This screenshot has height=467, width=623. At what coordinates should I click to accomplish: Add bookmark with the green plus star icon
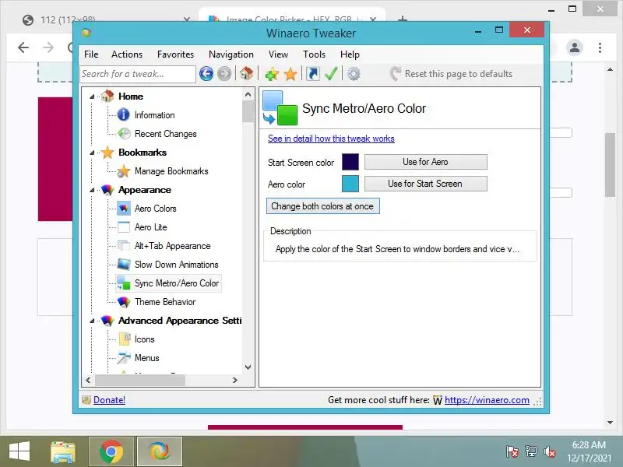click(x=272, y=74)
